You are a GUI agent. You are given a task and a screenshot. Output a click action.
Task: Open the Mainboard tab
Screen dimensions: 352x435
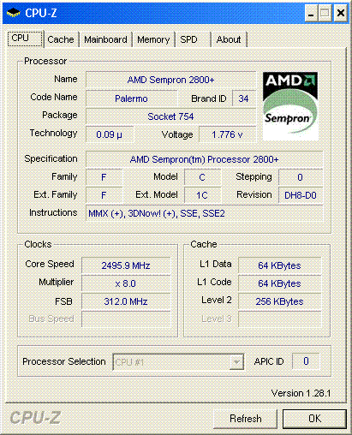105,39
